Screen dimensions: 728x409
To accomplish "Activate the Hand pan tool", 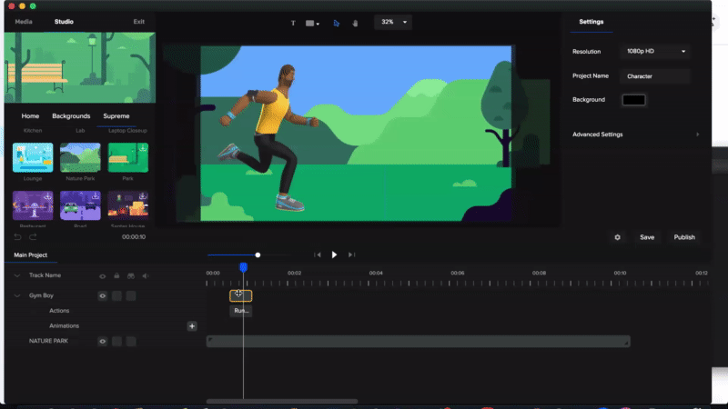I will (354, 23).
